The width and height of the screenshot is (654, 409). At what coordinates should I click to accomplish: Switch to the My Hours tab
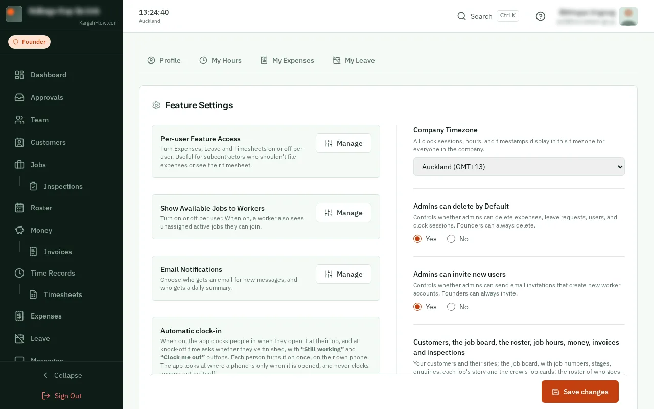click(x=220, y=60)
